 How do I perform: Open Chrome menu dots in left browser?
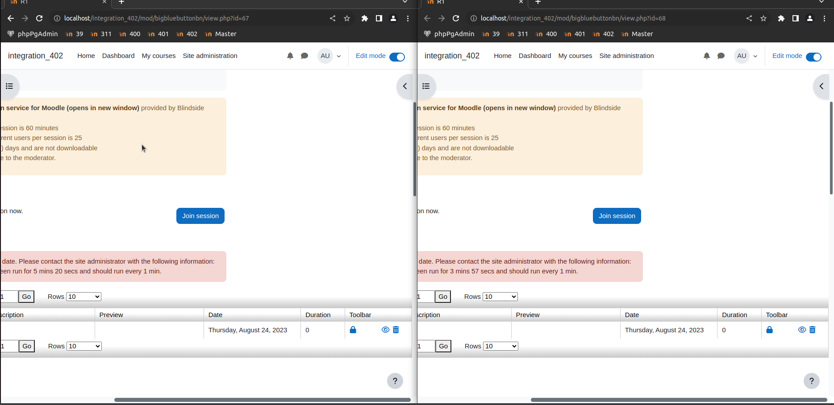408,18
